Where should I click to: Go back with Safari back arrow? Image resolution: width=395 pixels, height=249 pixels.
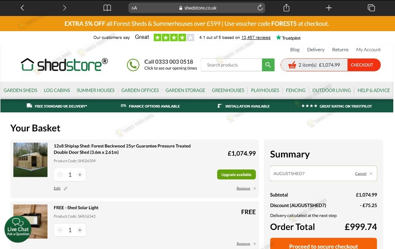pos(22,8)
